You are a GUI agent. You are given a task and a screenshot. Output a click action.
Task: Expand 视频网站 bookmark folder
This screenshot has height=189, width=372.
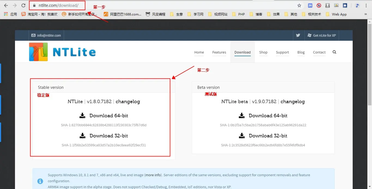tap(218, 14)
